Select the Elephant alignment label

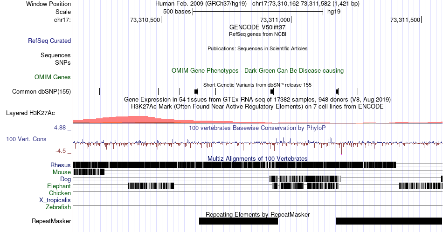59,186
